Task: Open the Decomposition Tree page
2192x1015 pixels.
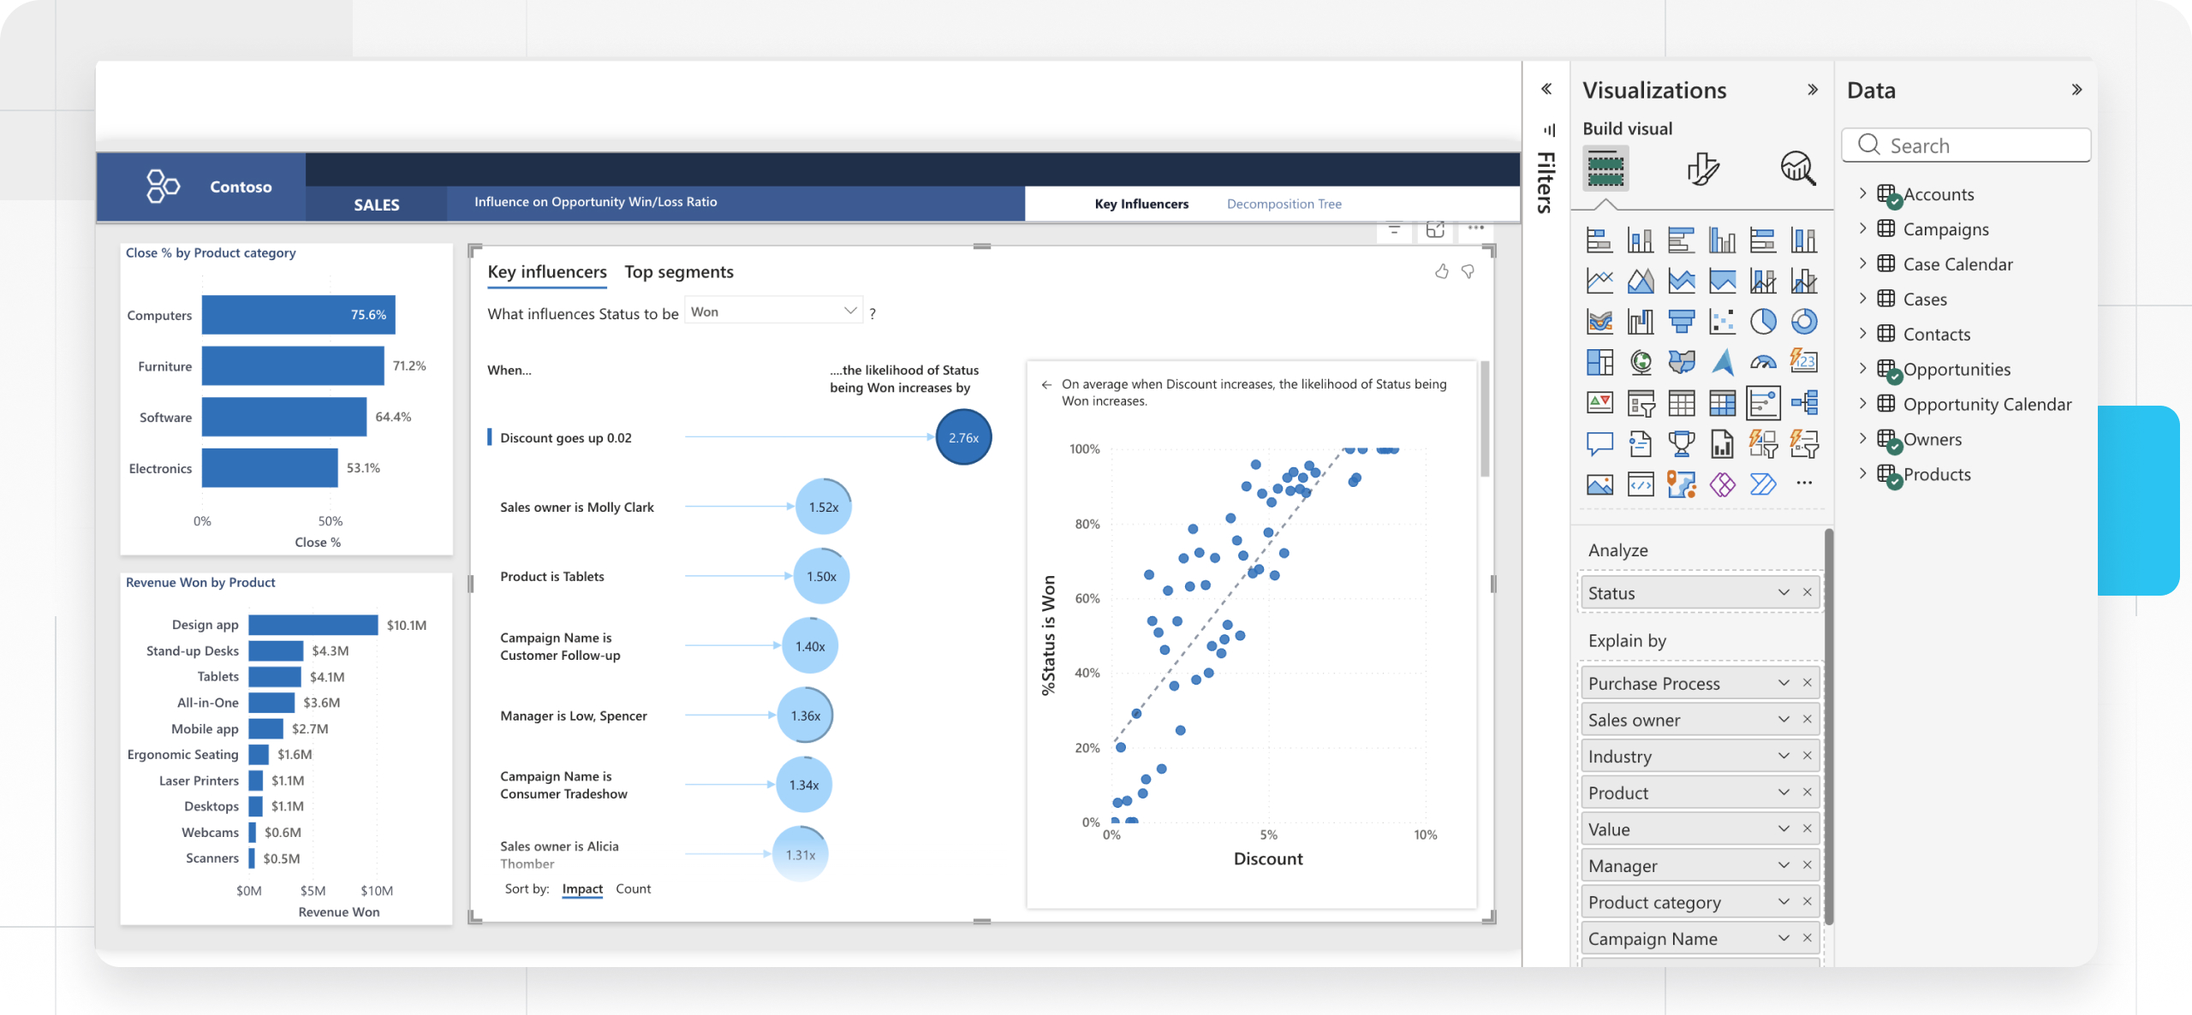Action: click(1284, 204)
